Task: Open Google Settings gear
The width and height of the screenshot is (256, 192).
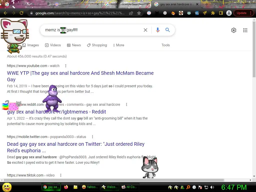Action: (x=234, y=30)
